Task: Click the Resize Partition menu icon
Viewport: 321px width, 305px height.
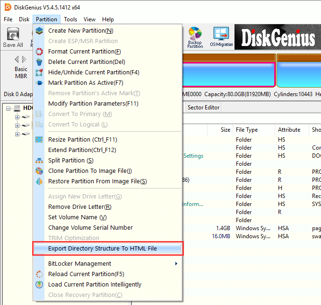Action: [x=39, y=140]
